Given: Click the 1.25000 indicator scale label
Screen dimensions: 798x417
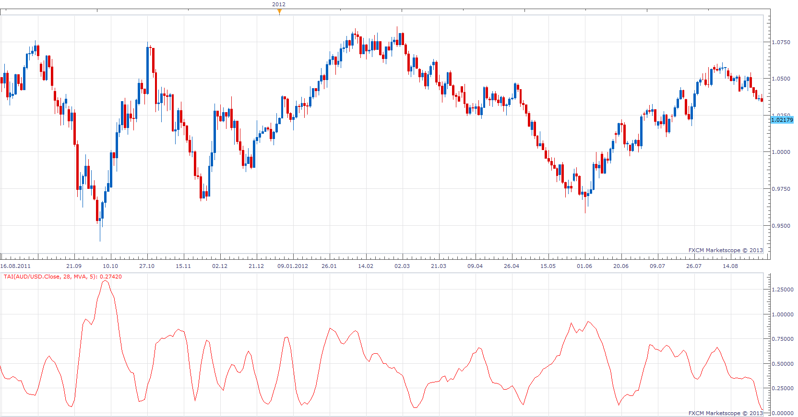Looking at the screenshot, I should tap(782, 290).
